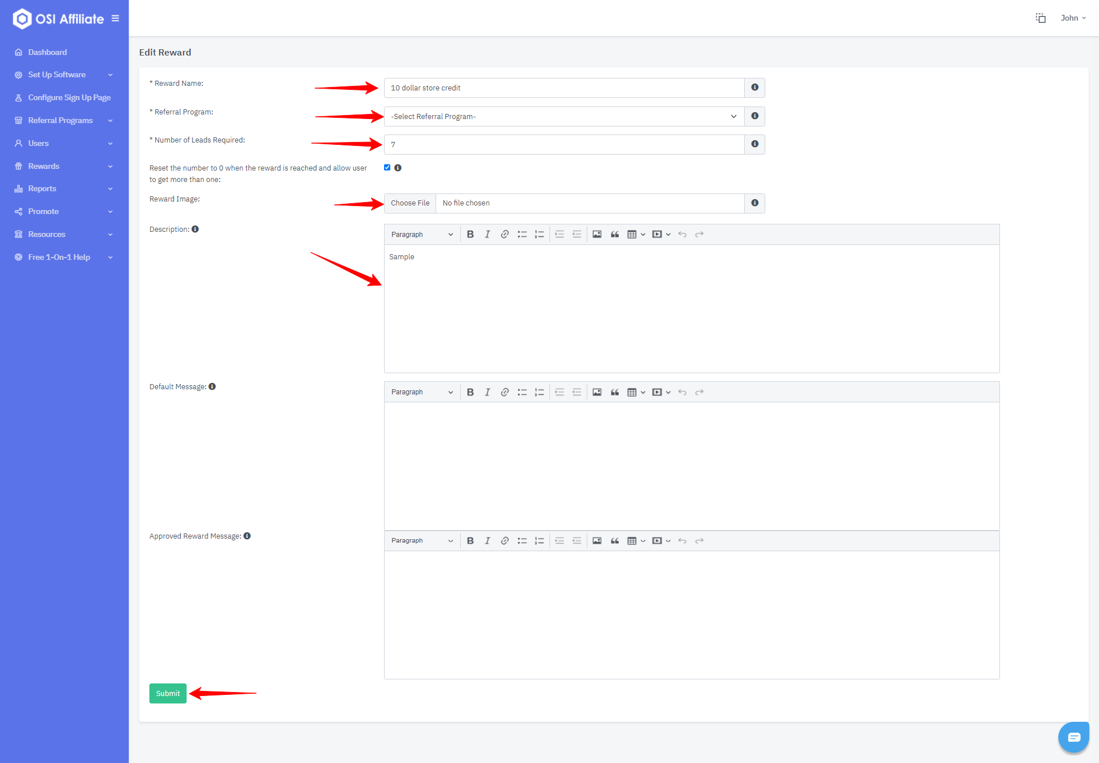
Task: Uncheck the reset number to 0 checkbox
Action: (387, 168)
